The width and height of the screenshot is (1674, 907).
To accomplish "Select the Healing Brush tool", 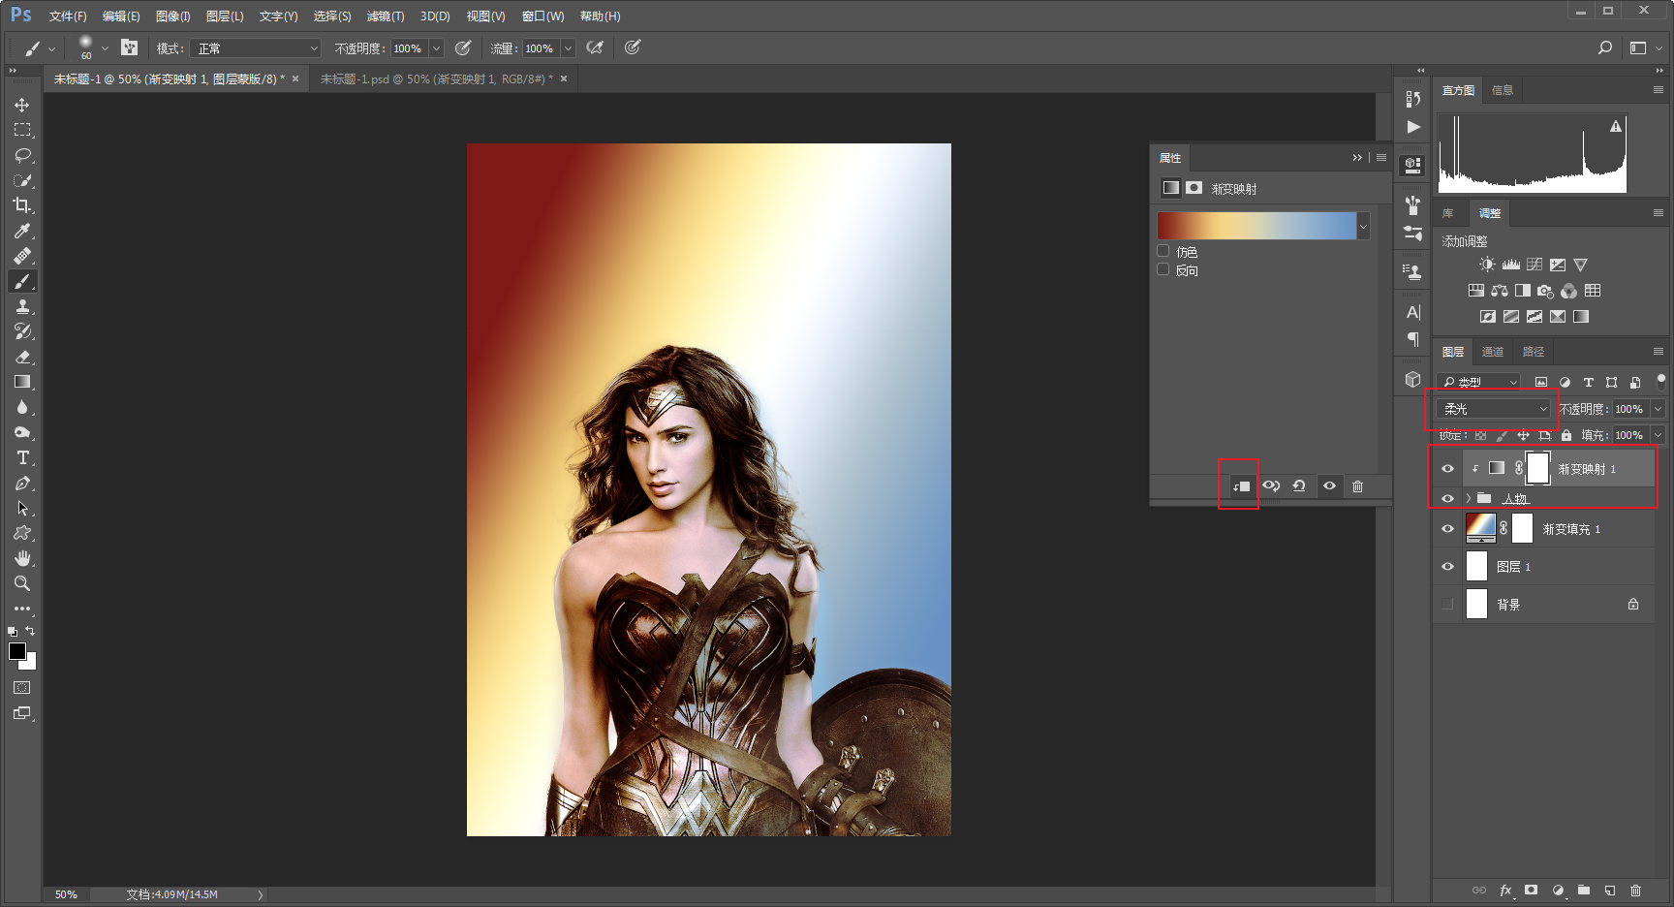I will (x=22, y=256).
